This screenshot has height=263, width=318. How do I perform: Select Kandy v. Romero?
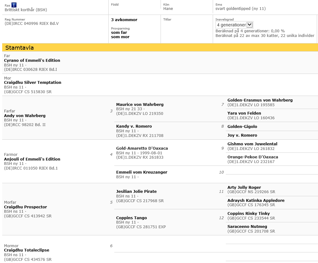(134, 126)
